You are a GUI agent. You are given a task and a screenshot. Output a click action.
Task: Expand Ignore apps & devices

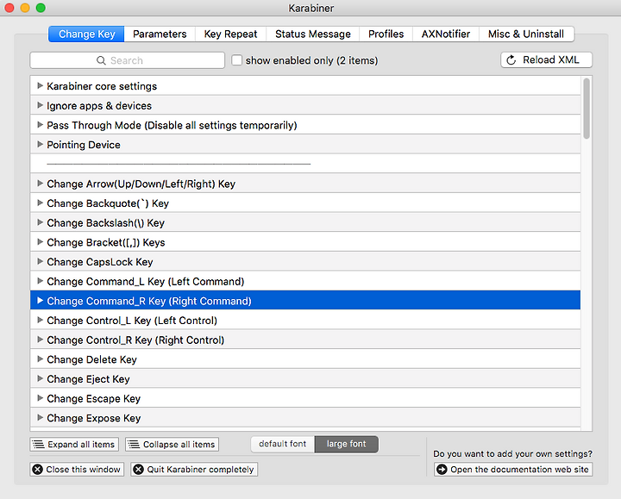point(40,105)
